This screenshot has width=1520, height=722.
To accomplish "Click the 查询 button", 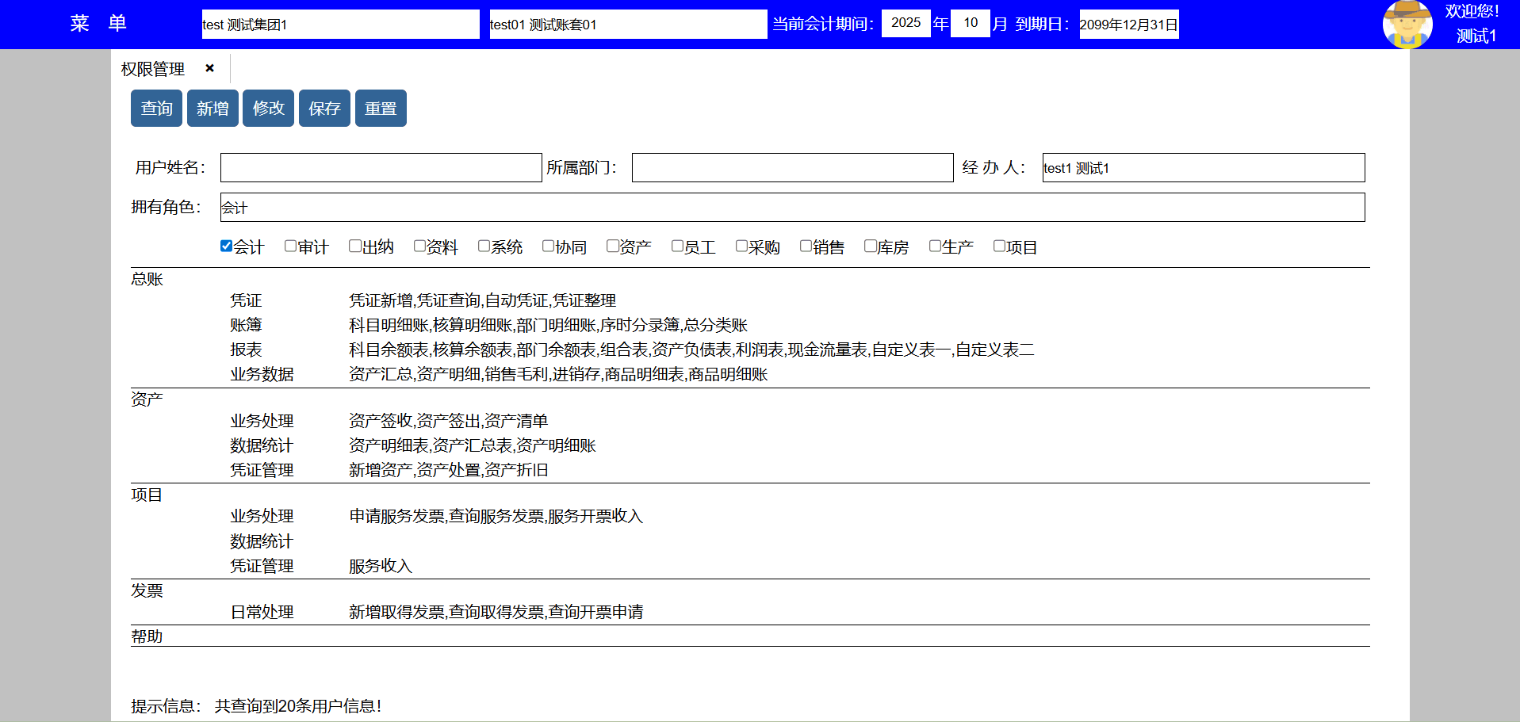I will (156, 109).
